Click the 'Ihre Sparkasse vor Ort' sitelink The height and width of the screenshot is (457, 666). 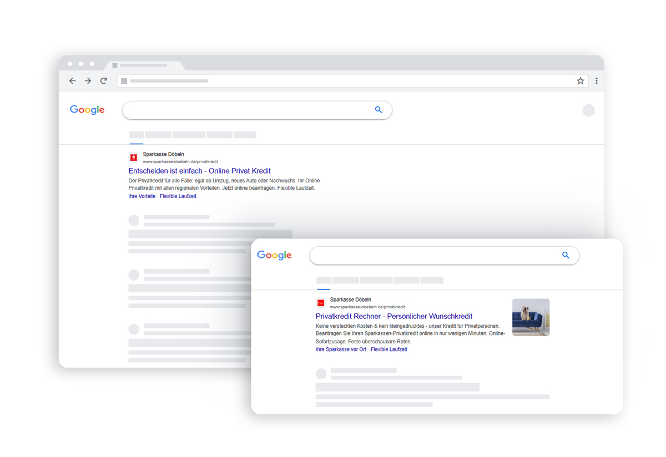341,349
